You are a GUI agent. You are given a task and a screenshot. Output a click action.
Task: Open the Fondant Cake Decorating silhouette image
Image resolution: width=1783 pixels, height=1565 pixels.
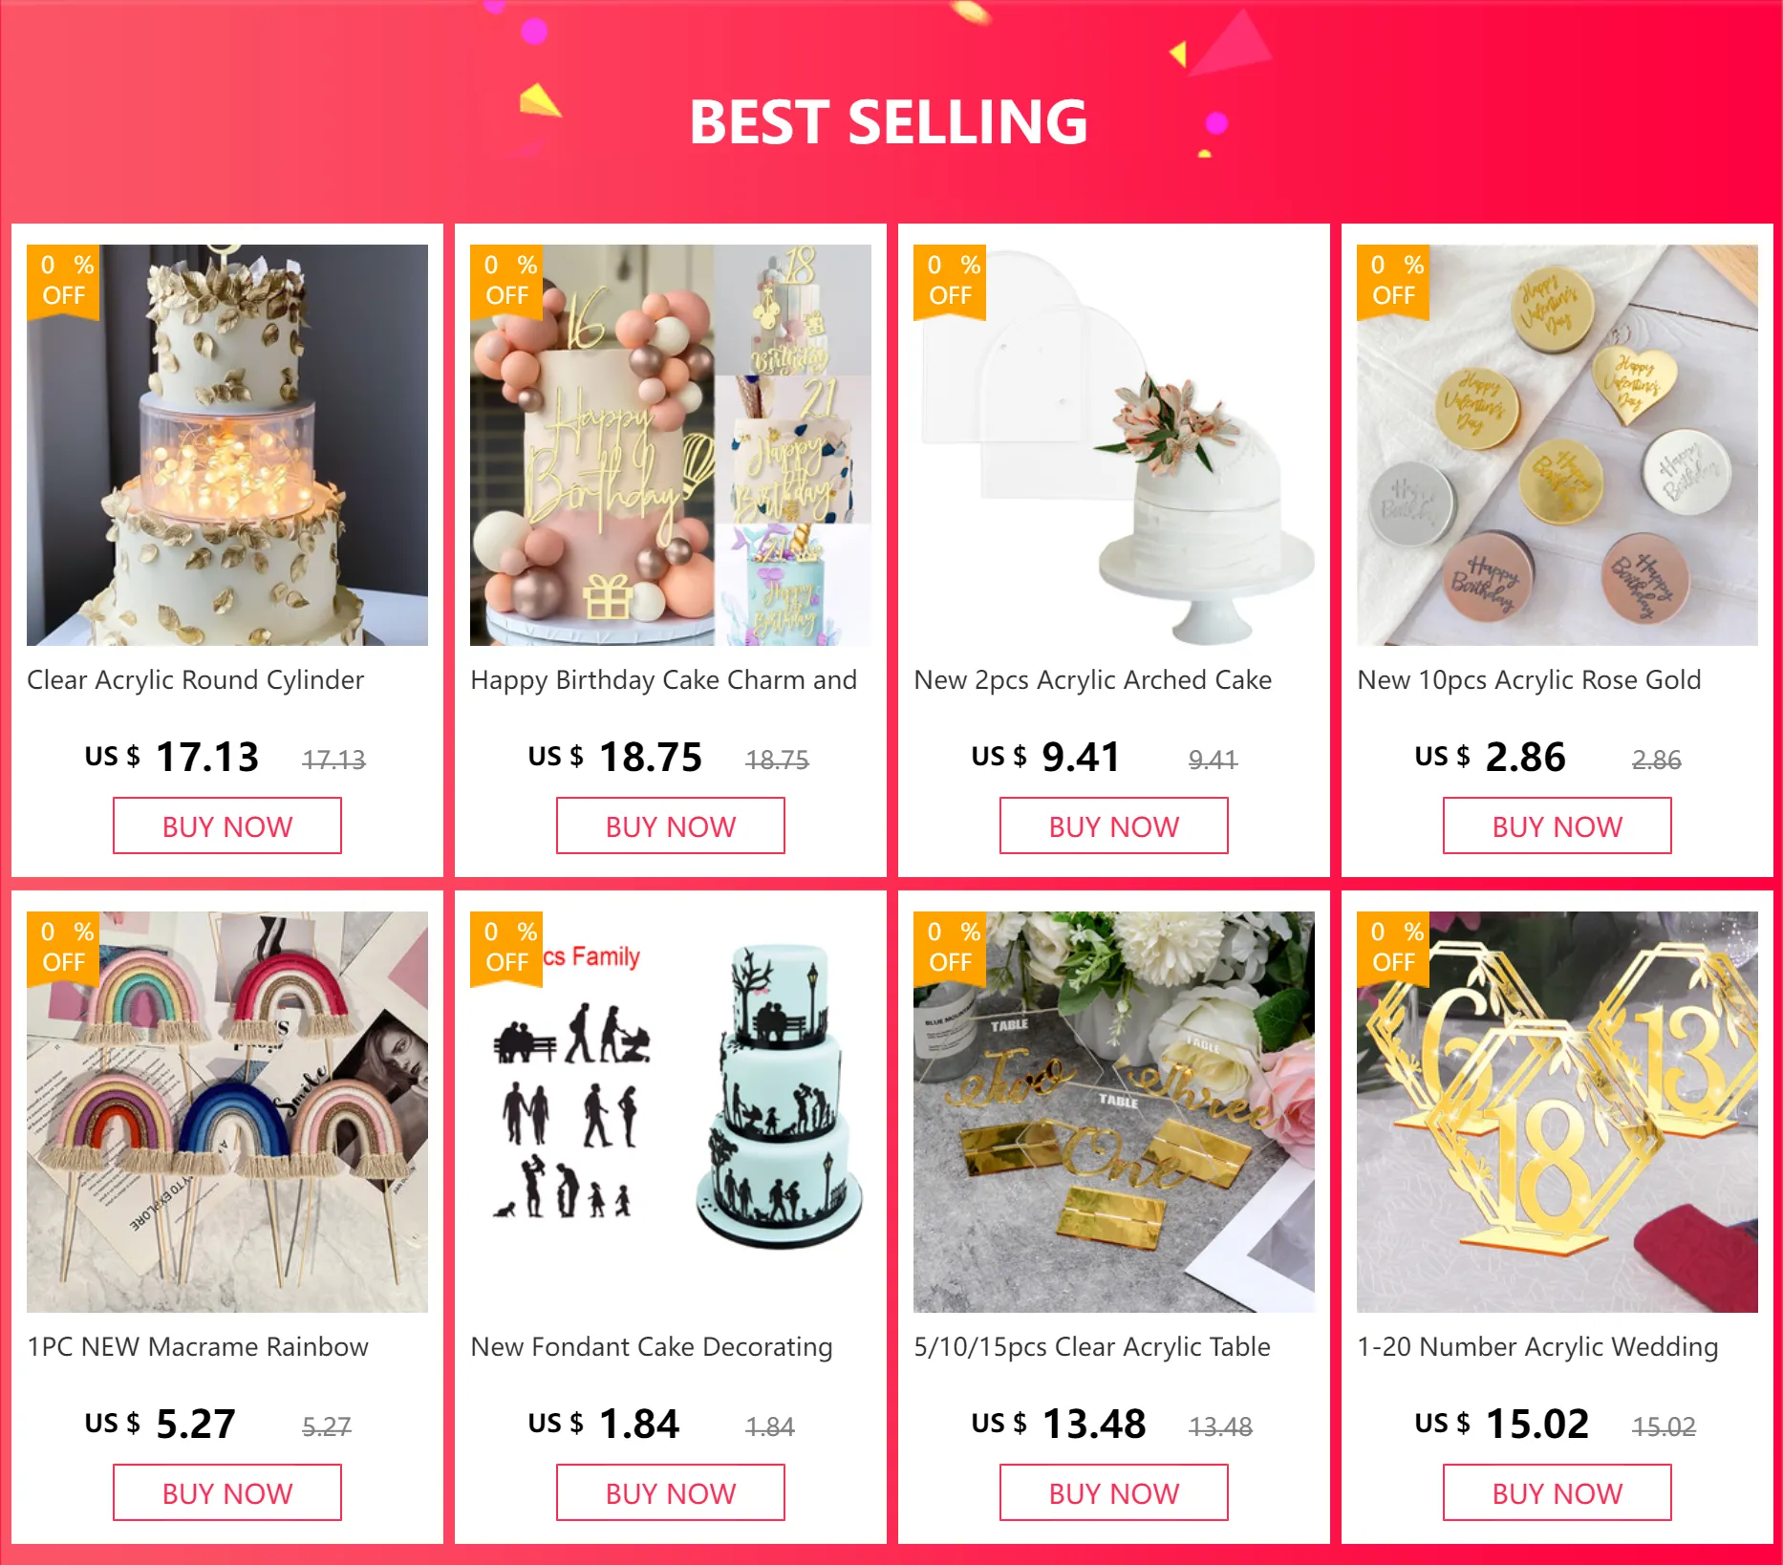(671, 1112)
